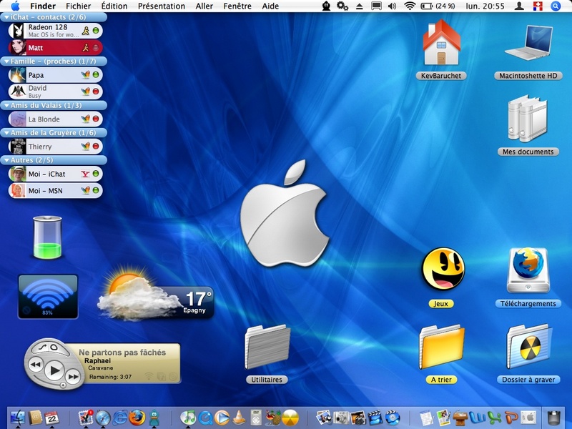This screenshot has height=429, width=572.
Task: Open Adium duck icon in Dock
Action: coord(154,418)
